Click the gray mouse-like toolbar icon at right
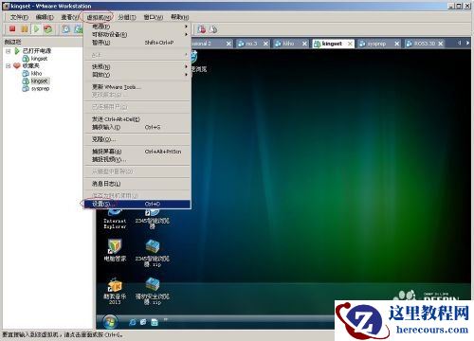The image size is (474, 341). pos(213,29)
